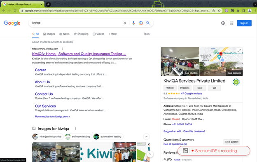257x162 pixels.
Task: Click Ask a question button
Action: [231, 142]
